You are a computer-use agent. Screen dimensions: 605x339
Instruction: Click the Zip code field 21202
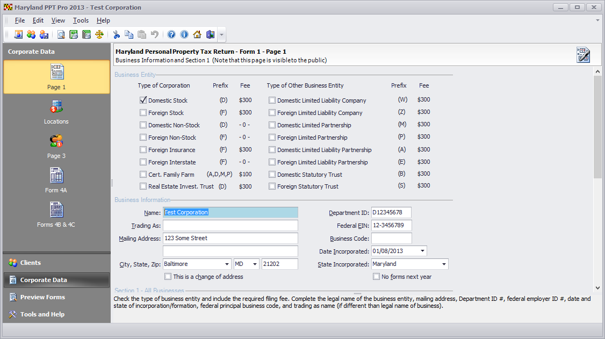pyautogui.click(x=280, y=264)
